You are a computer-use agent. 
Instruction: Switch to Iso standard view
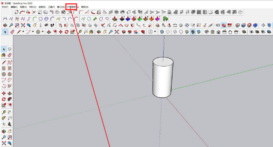(x=206, y=32)
